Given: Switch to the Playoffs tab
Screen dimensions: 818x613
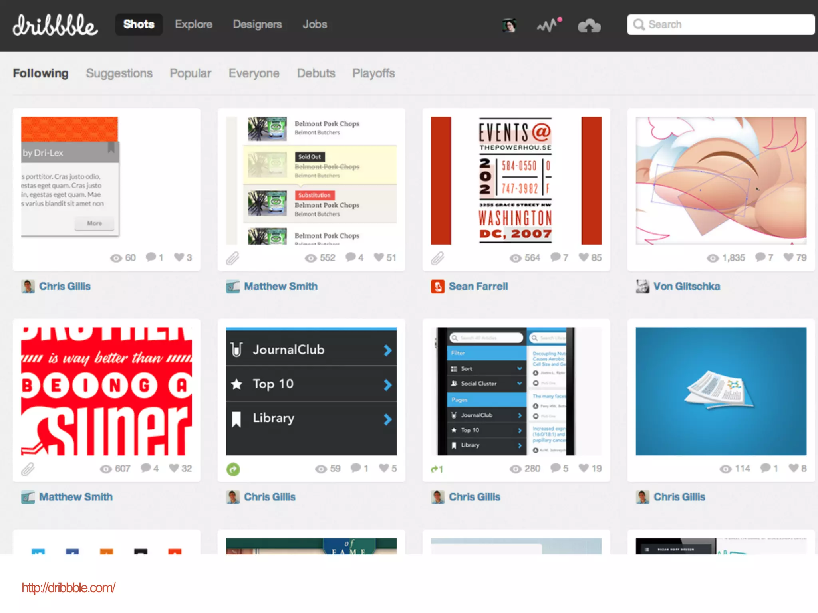Looking at the screenshot, I should (373, 73).
